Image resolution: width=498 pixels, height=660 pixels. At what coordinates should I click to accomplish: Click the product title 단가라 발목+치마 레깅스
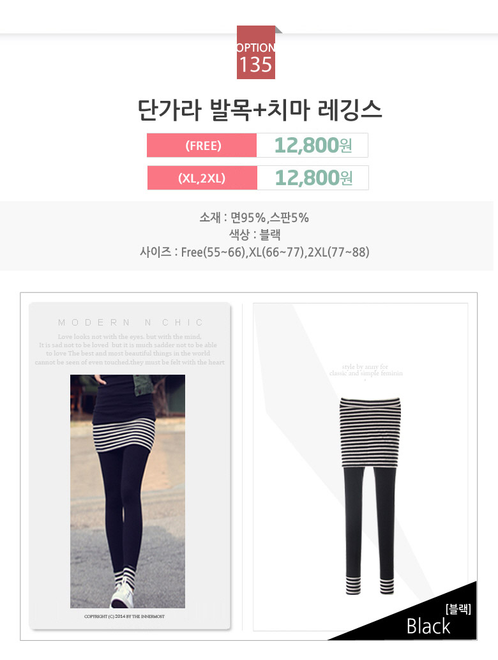pos(260,110)
